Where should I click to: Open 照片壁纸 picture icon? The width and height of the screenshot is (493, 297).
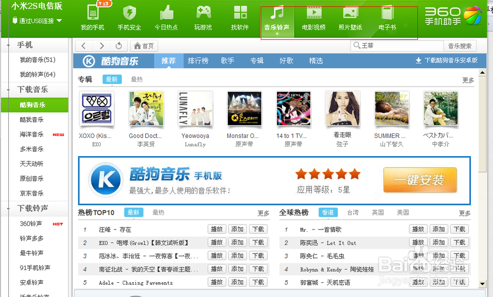click(x=350, y=12)
